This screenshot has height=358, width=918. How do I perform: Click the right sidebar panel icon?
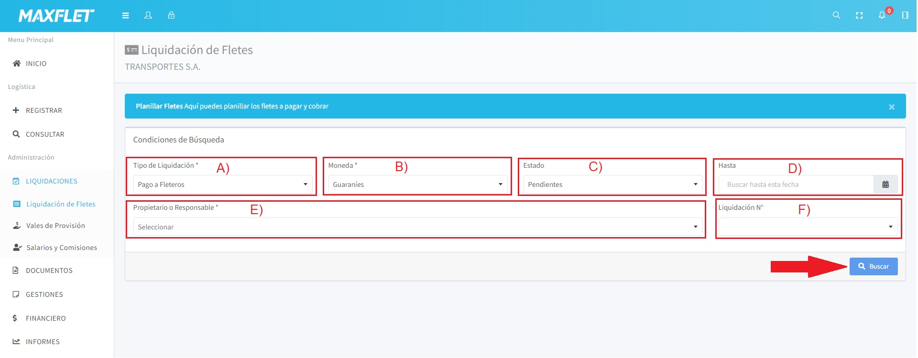905,15
